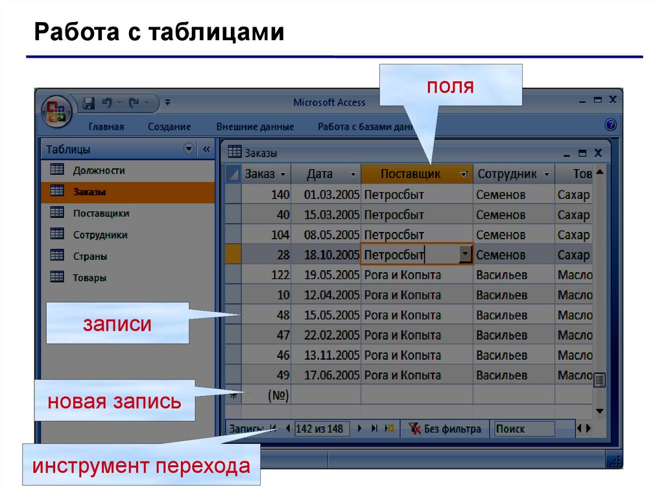The height and width of the screenshot is (497, 664).
Task: Go to last record button
Action: coord(374,428)
